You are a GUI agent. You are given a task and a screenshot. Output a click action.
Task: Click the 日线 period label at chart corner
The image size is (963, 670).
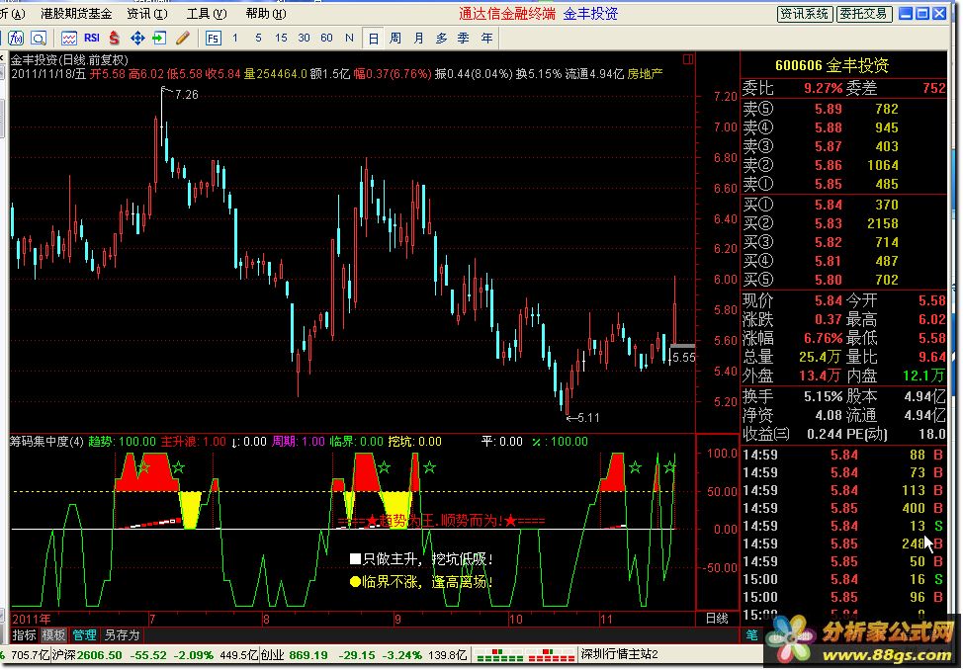pos(717,619)
